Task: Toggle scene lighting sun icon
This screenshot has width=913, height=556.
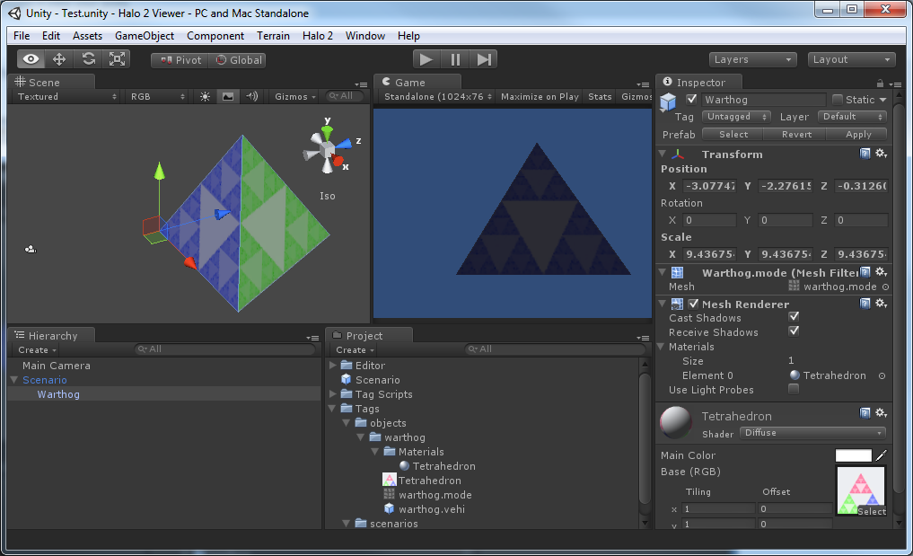Action: coord(205,97)
